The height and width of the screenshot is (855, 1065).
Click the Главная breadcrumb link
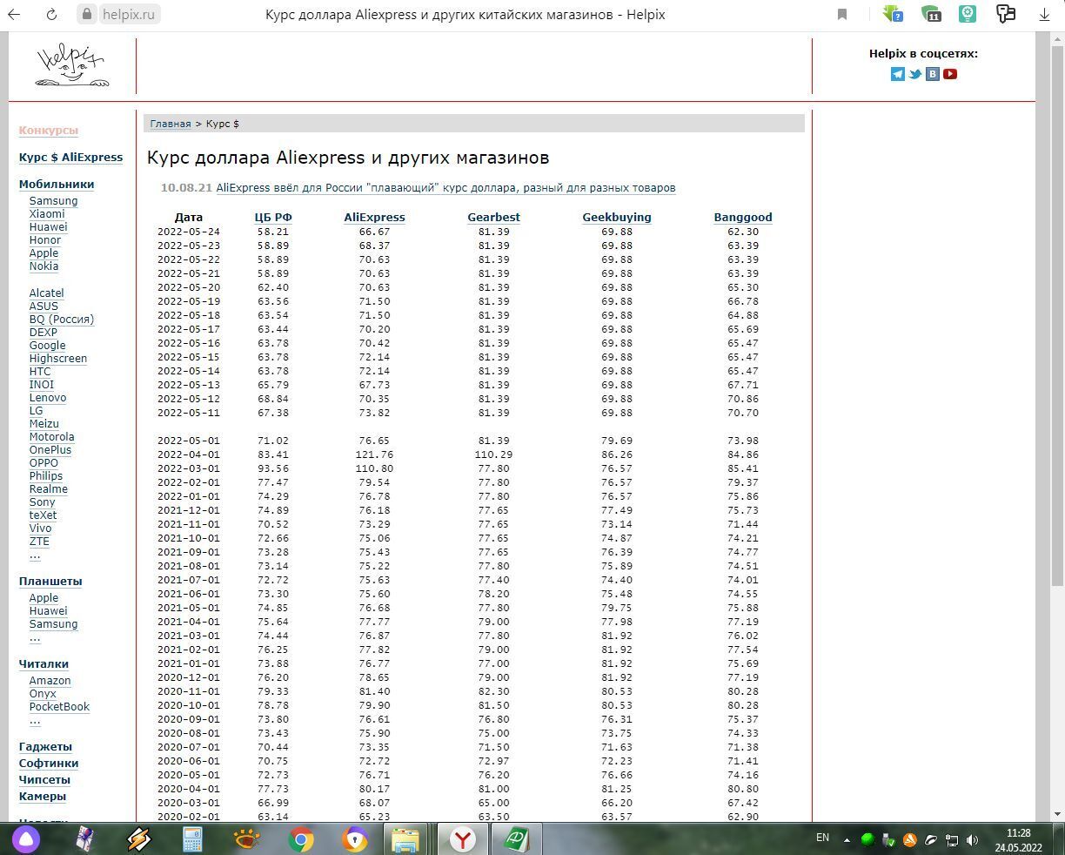click(x=170, y=124)
